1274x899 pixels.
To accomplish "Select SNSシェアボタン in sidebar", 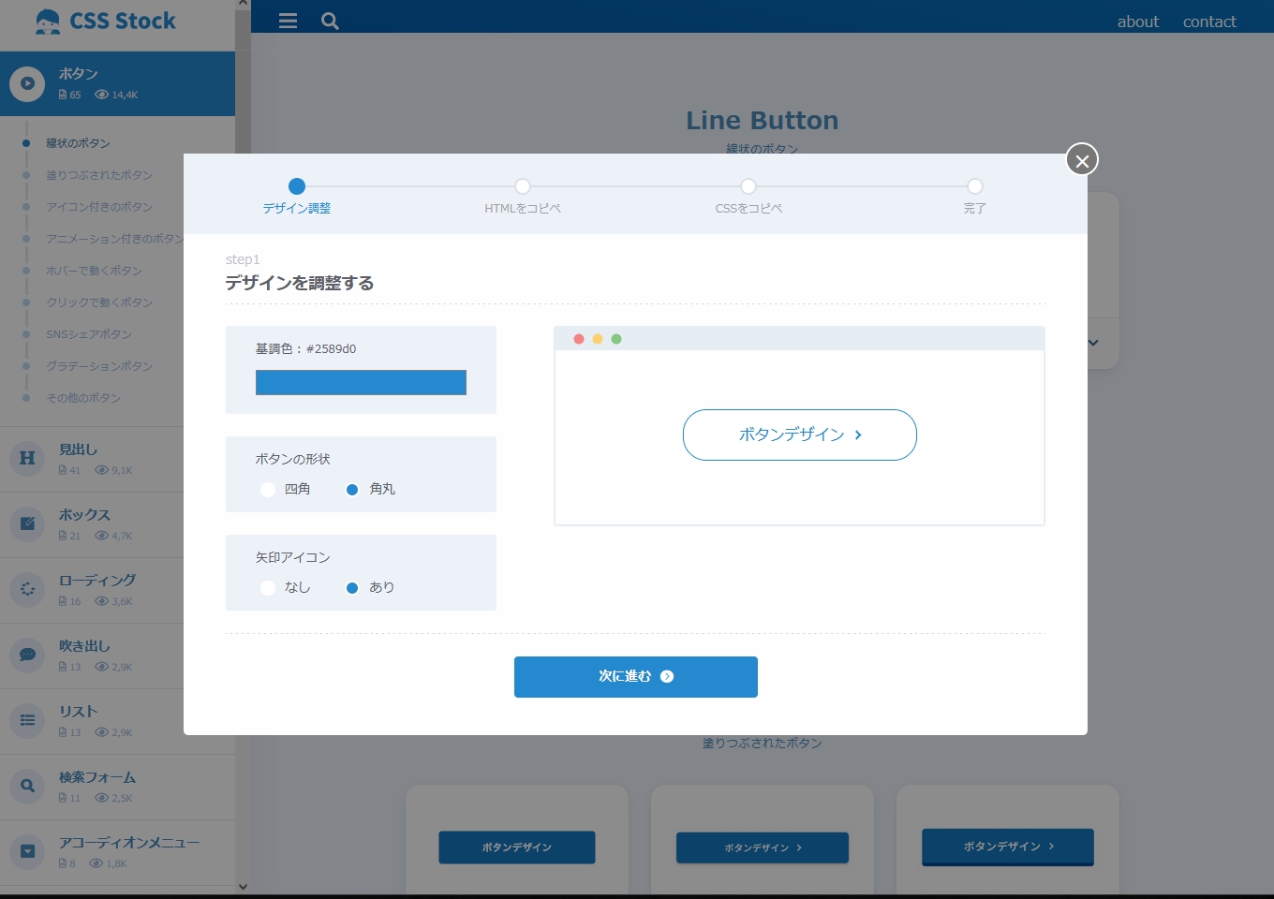I will click(89, 334).
